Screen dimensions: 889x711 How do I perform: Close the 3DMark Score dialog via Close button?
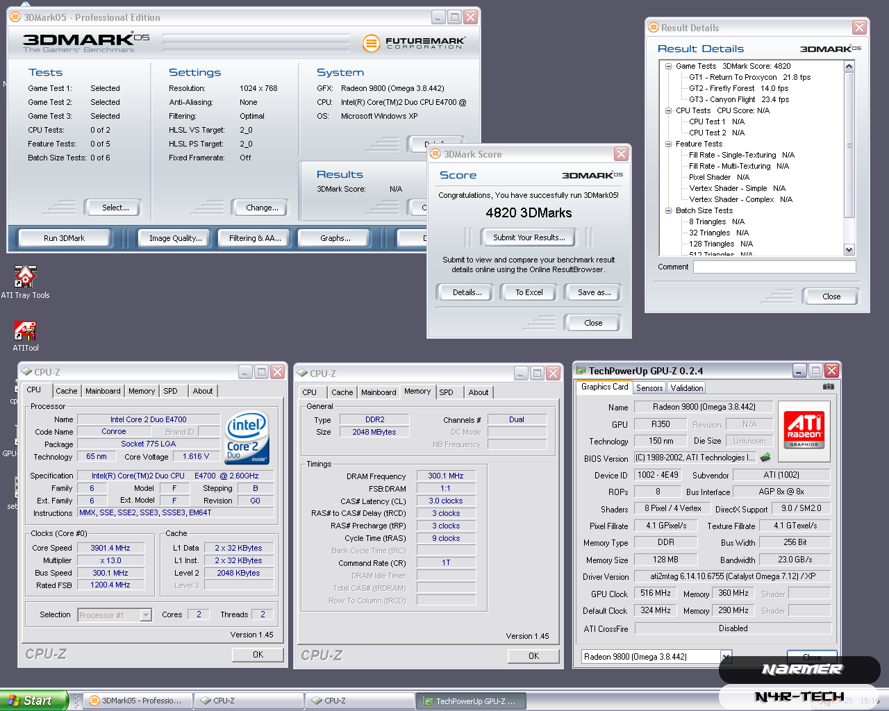593,323
